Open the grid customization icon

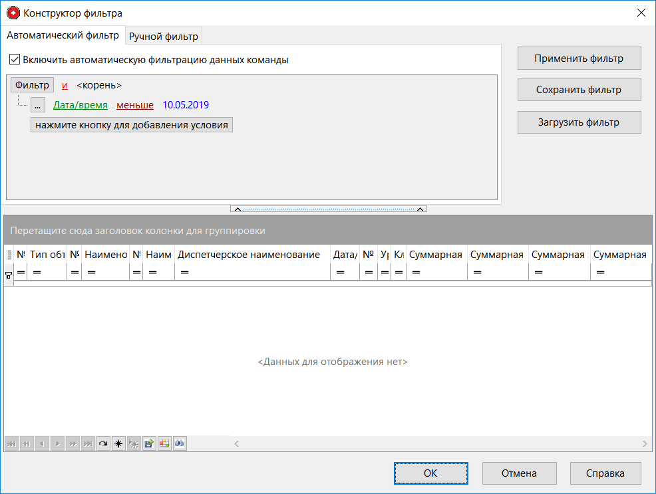tap(164, 443)
